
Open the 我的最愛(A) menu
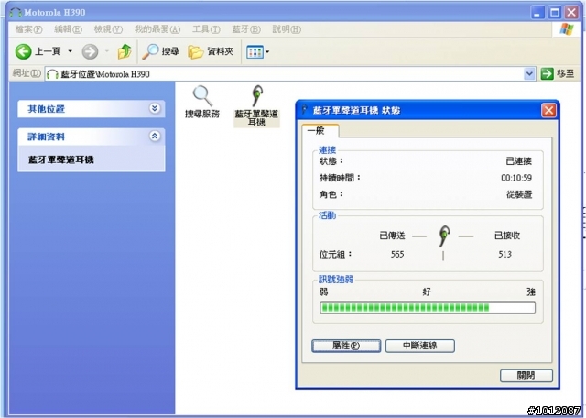tap(157, 29)
